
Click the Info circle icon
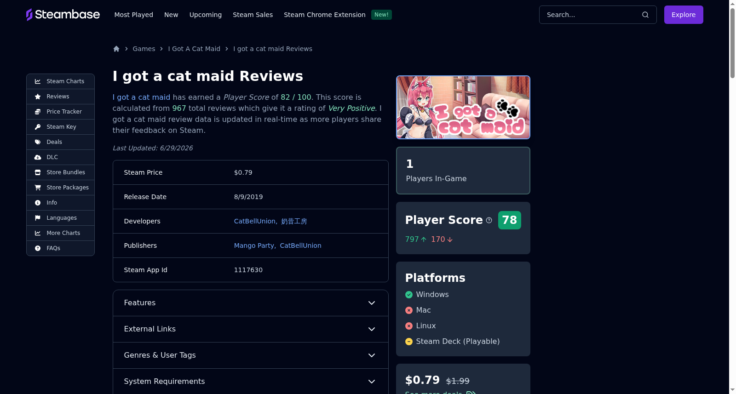38,203
